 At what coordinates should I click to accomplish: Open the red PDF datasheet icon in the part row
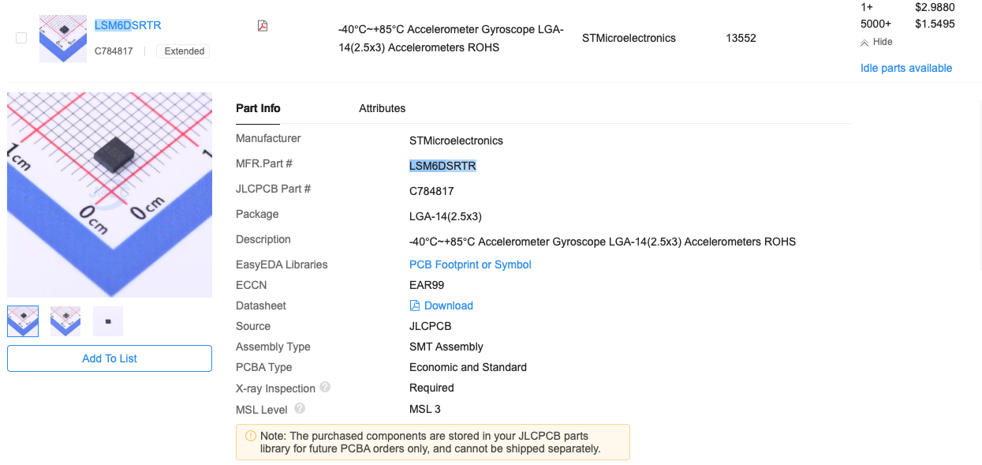[263, 26]
